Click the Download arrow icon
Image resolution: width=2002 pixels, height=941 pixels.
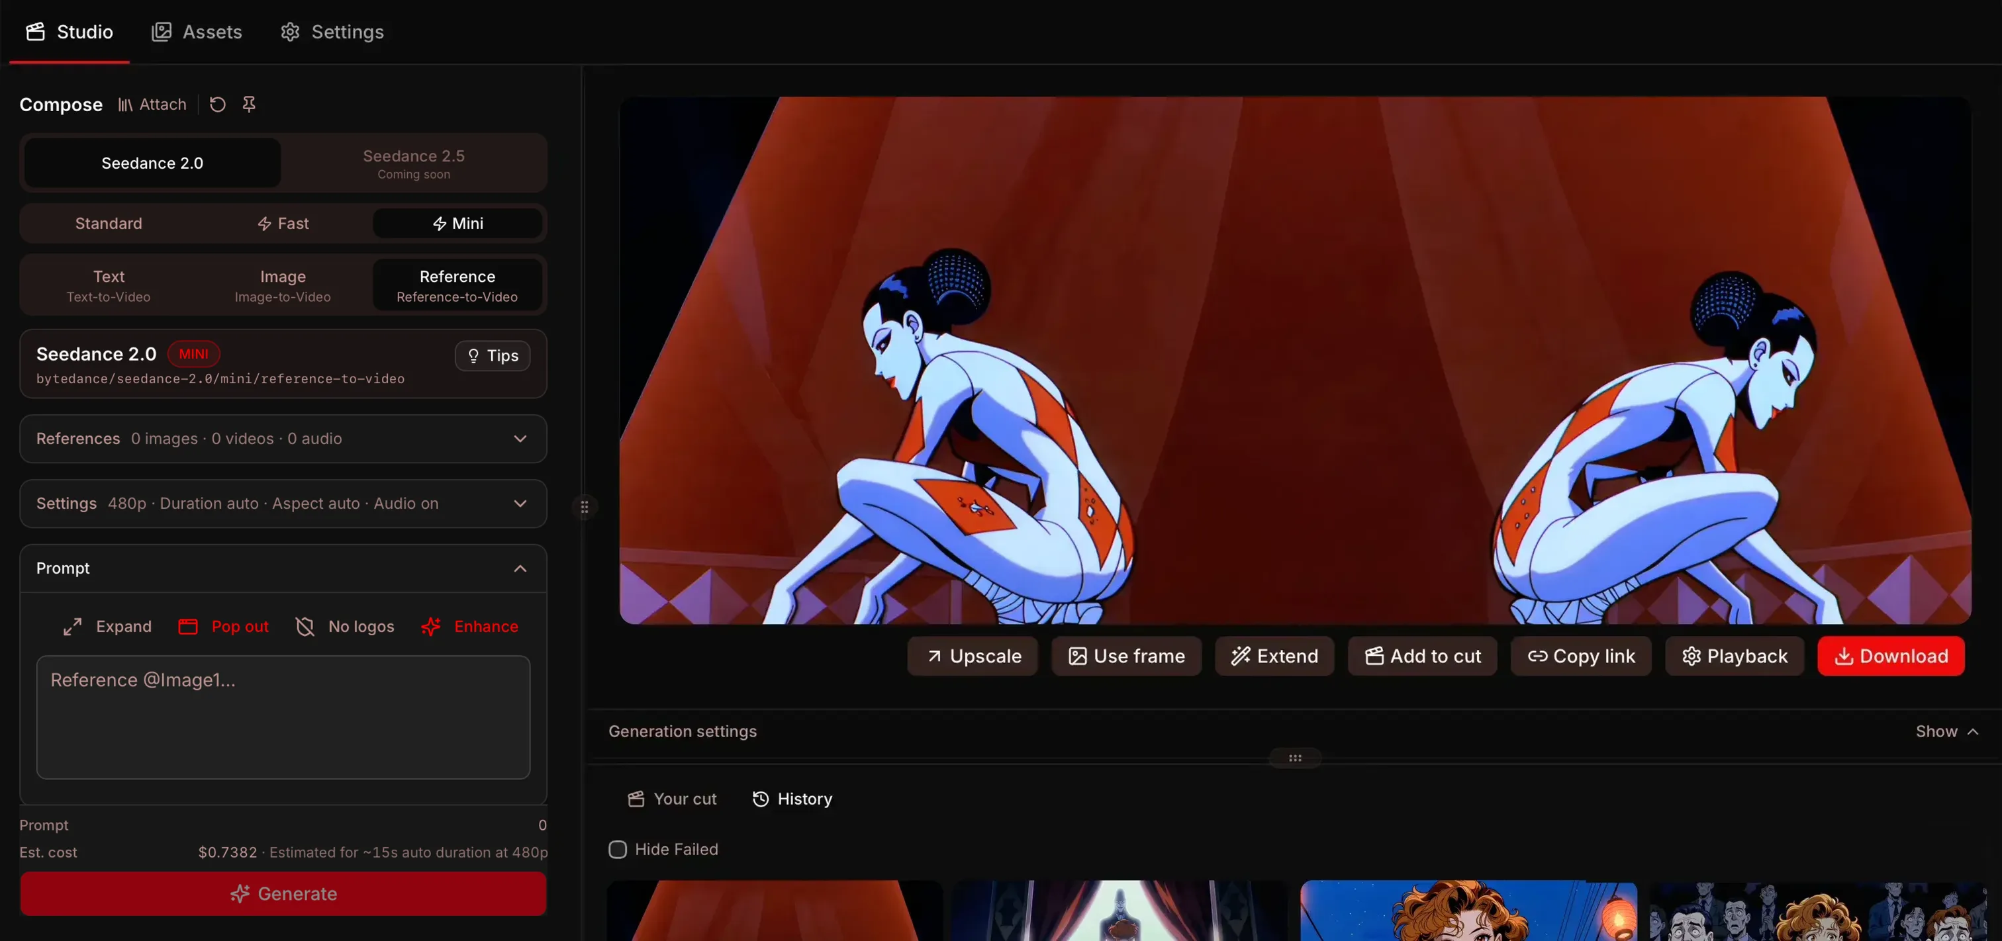[1844, 656]
